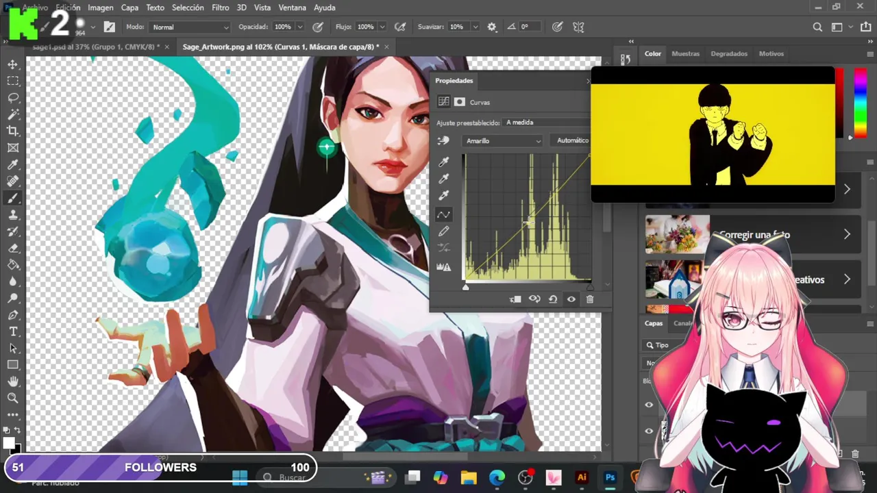Pick the gray point eyedropper in Curves
Screen dimensions: 877x493
pos(443,179)
